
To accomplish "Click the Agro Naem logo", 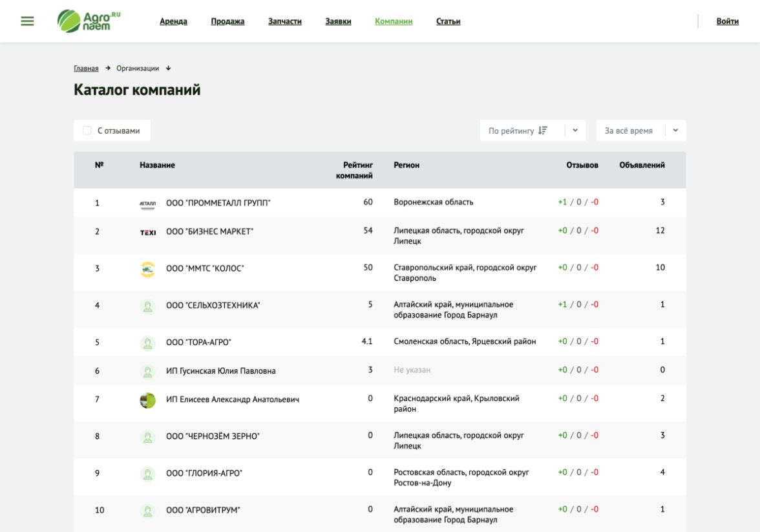I will click(x=89, y=21).
